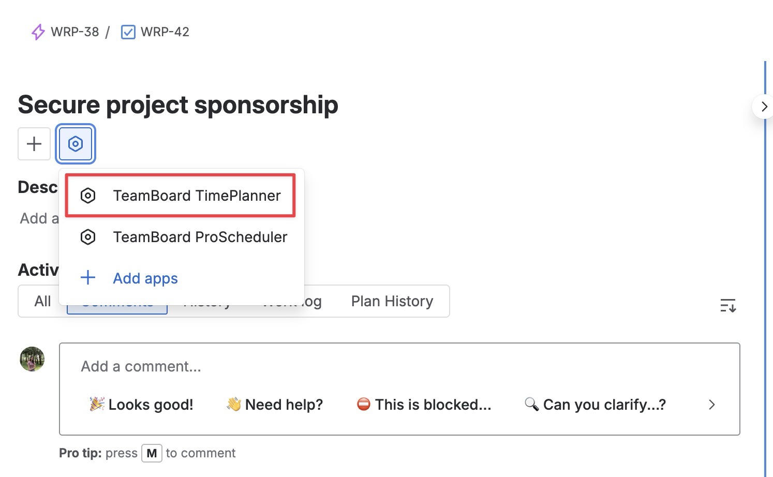Click the hexagon icon beside TeamBoard ProScheduler
773x477 pixels.
(x=88, y=237)
